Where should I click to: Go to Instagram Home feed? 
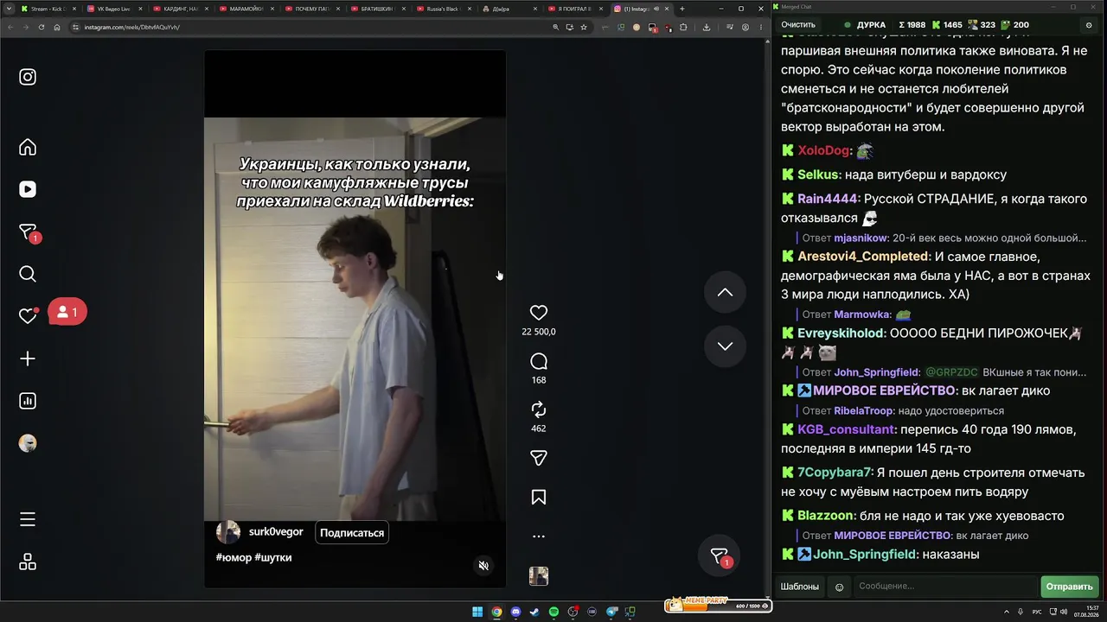(28, 147)
